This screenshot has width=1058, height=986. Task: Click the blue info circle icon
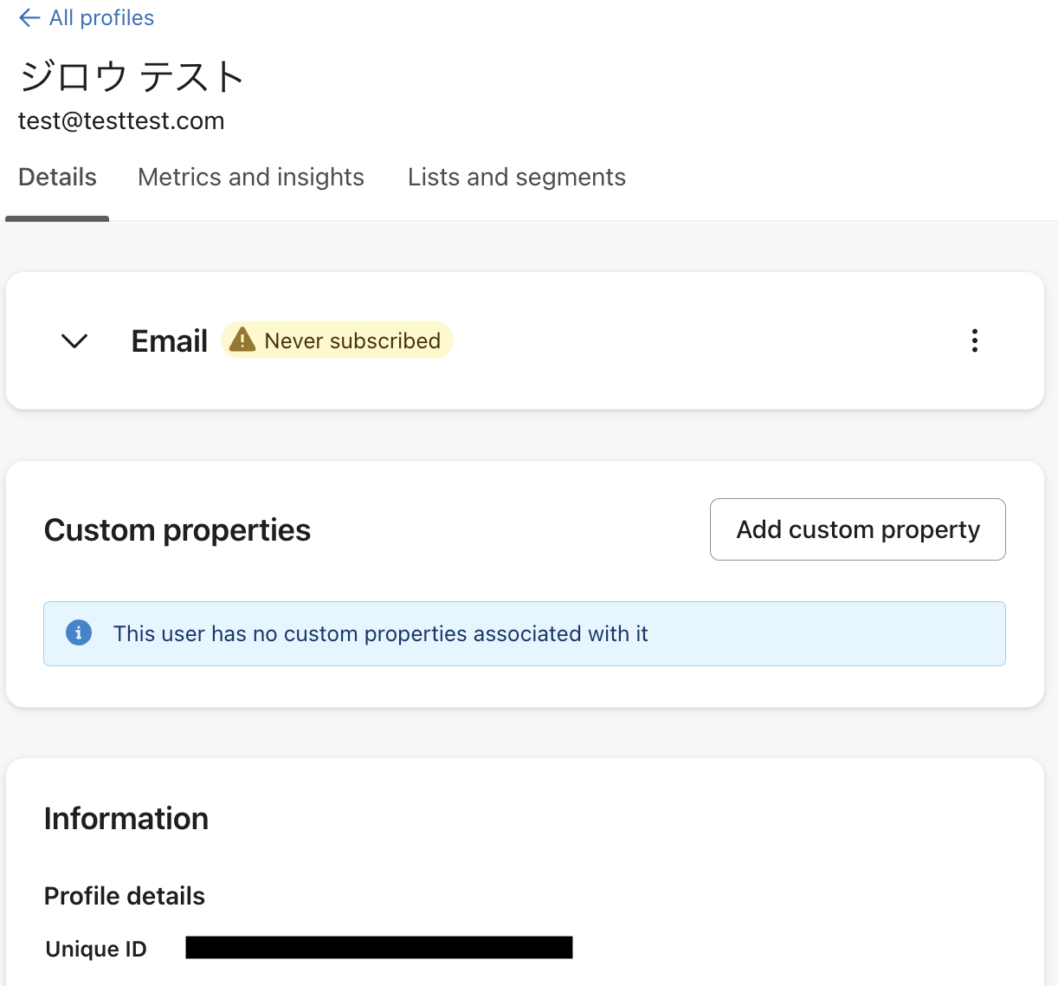coord(79,633)
